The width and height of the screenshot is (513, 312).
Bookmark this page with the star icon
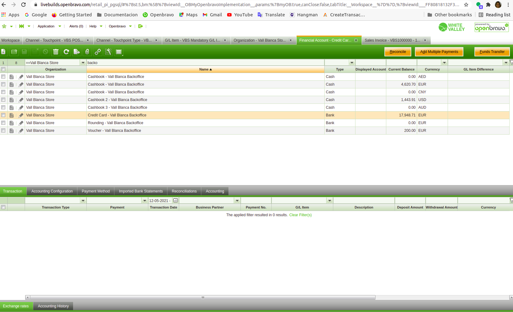point(466,5)
